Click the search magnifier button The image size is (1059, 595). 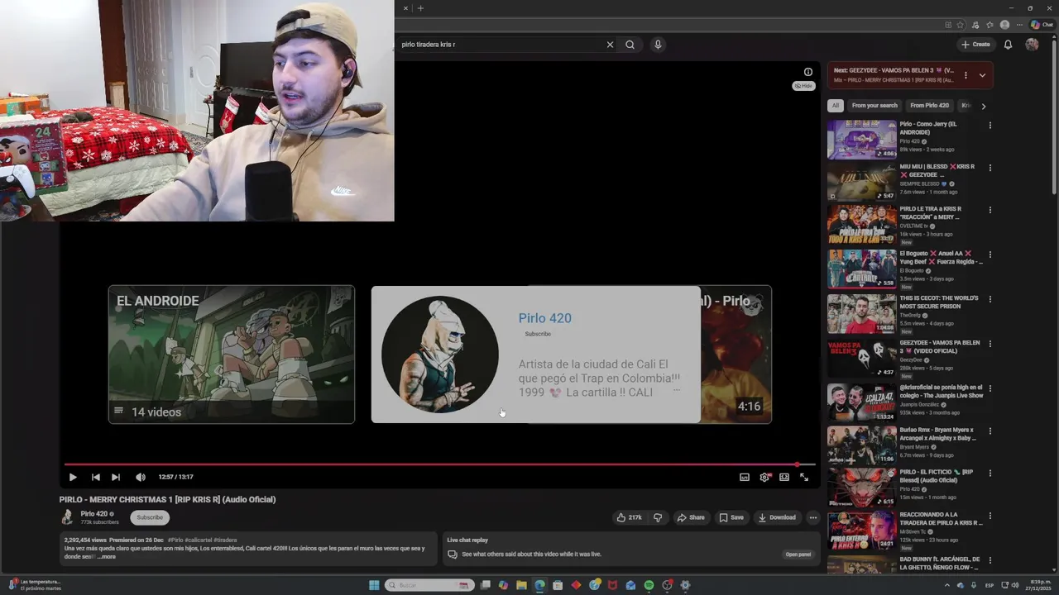click(630, 45)
